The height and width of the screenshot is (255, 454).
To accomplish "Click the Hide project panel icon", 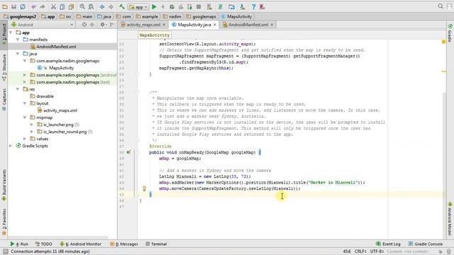I will [112, 25].
